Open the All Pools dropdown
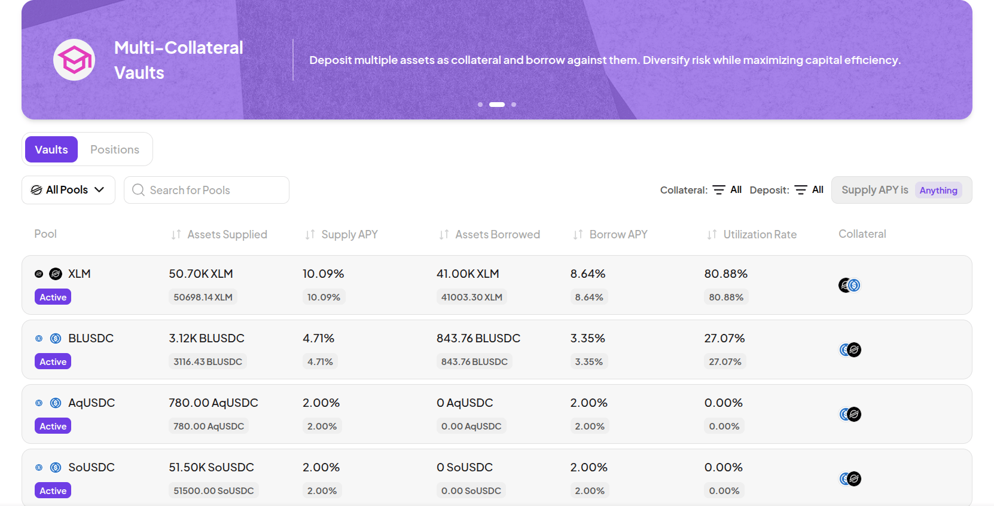Screen dimensions: 994x506 point(68,190)
